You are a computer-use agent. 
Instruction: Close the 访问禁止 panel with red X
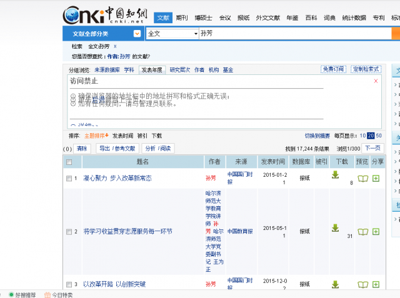click(x=376, y=81)
